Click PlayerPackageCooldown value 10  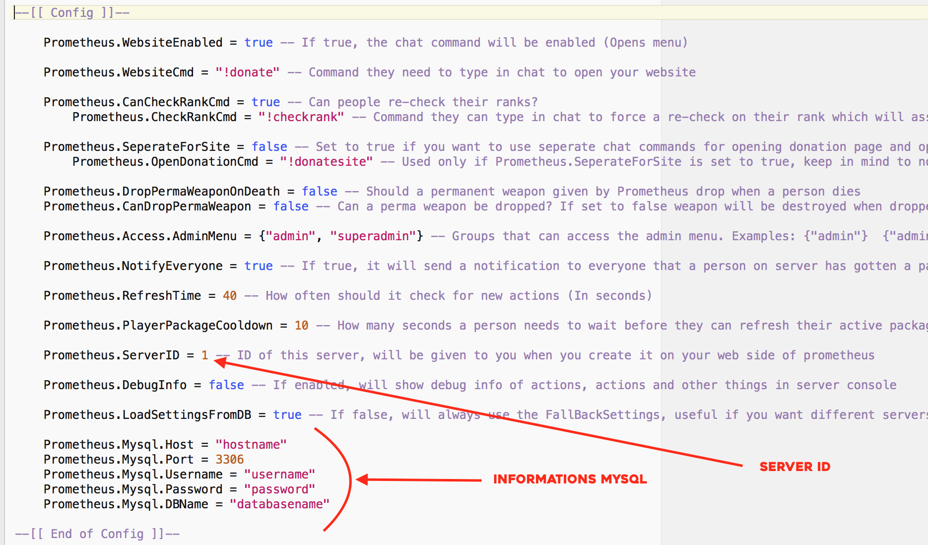pyautogui.click(x=302, y=326)
